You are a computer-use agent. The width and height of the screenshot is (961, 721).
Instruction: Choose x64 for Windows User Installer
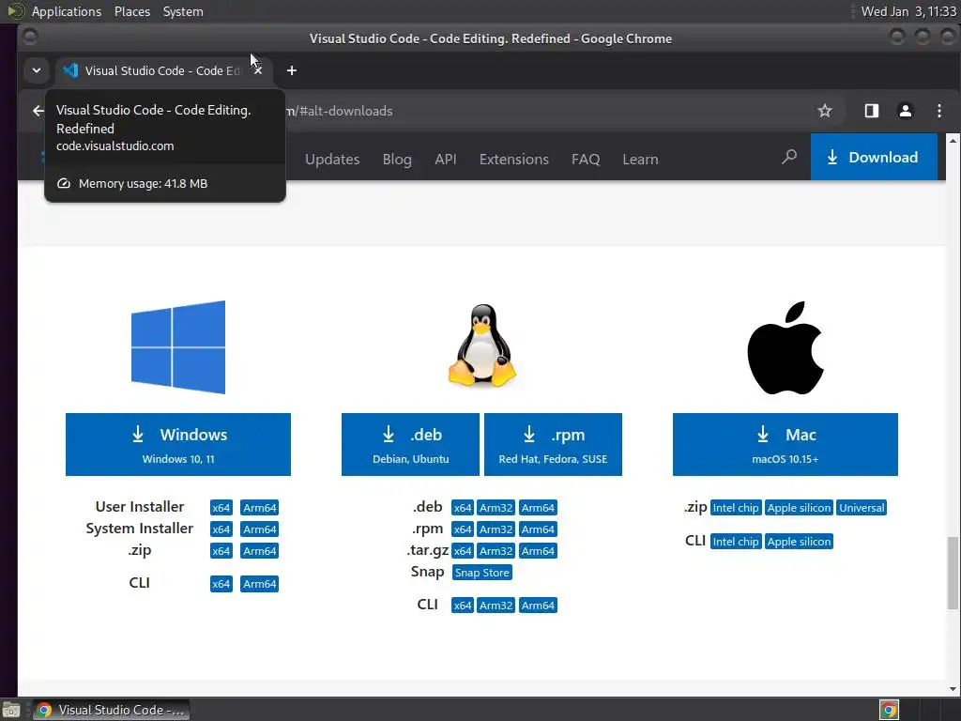pos(221,508)
